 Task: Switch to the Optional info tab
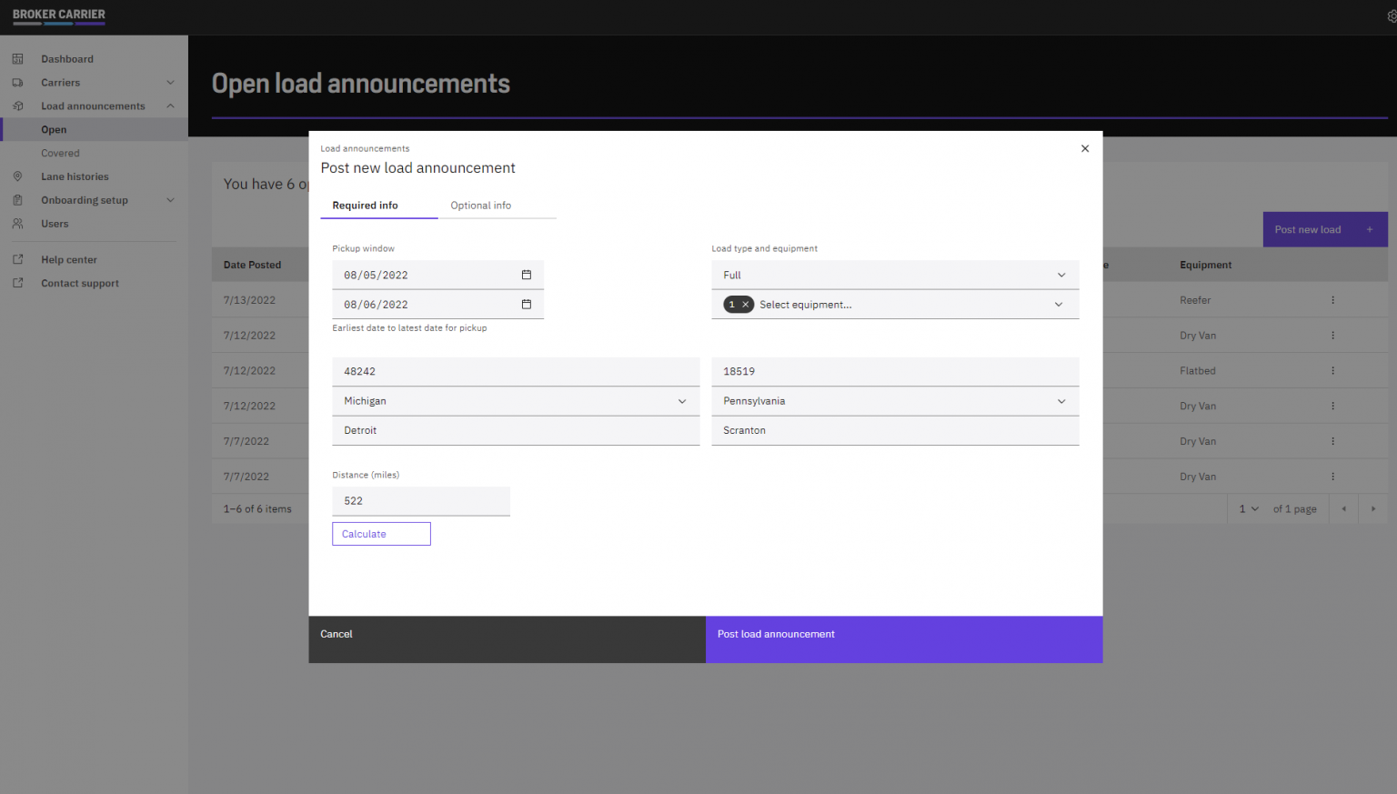[x=497, y=206]
